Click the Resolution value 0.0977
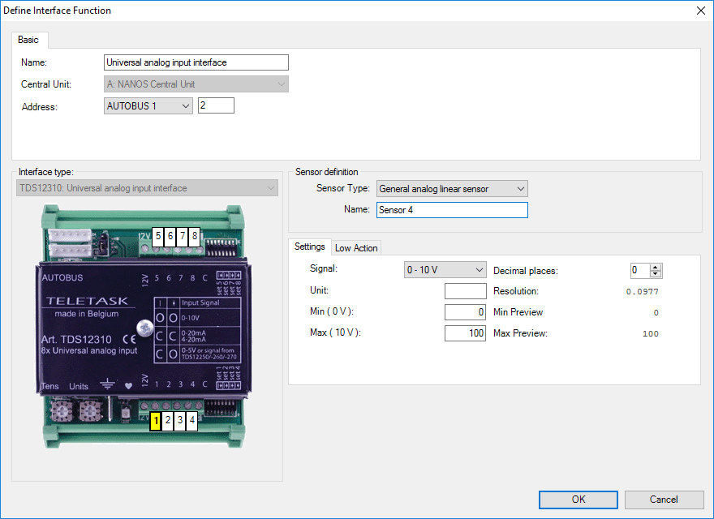Screen dimensions: 714x519 [642, 292]
